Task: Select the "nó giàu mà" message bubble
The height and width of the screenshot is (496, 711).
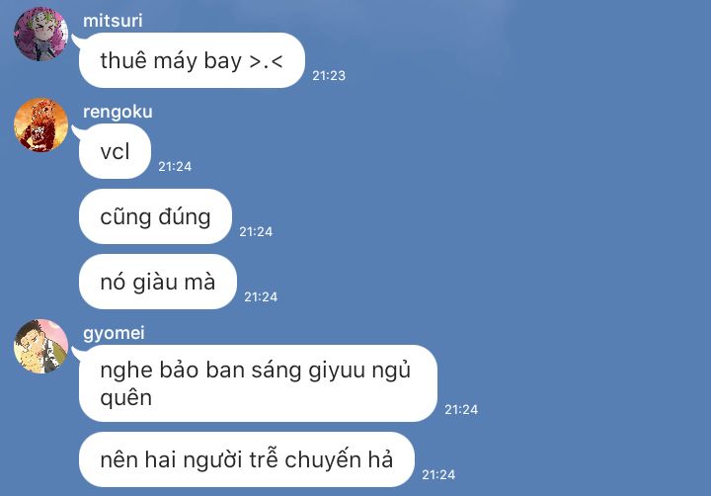Action: tap(157, 282)
